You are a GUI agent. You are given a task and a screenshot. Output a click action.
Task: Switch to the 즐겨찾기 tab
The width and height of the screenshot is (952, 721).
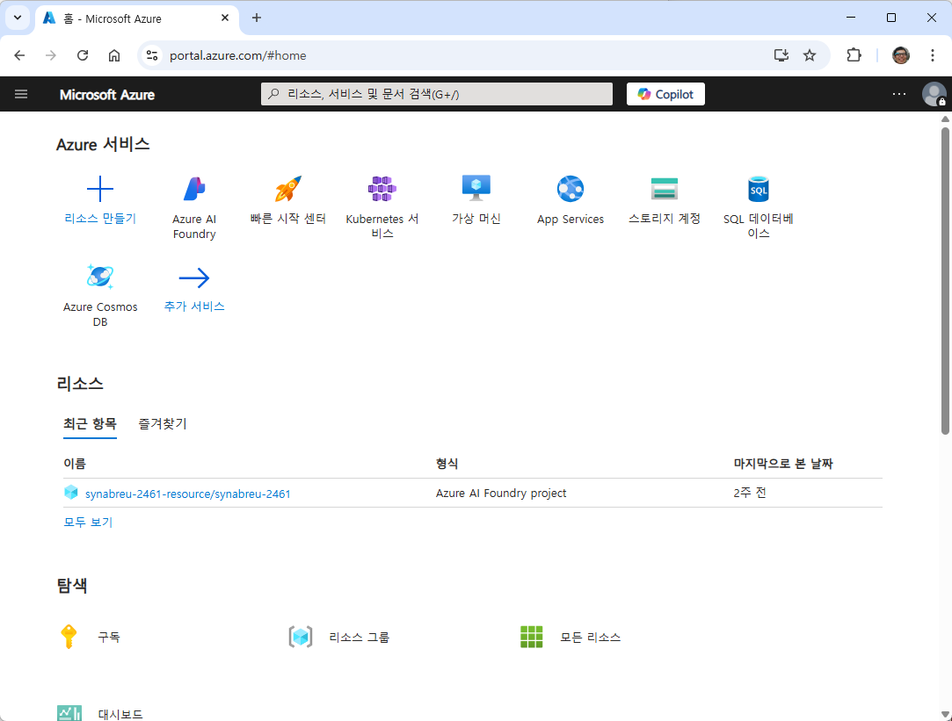coord(163,424)
